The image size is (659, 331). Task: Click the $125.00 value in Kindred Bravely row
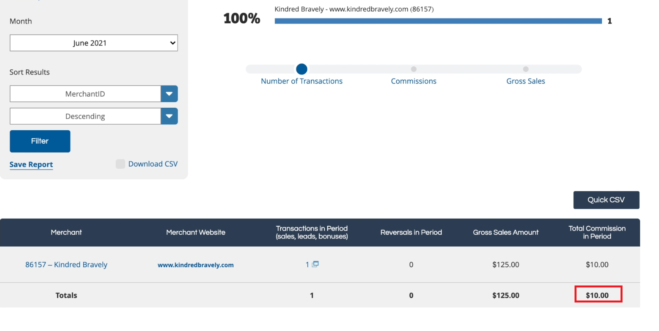[x=506, y=264]
